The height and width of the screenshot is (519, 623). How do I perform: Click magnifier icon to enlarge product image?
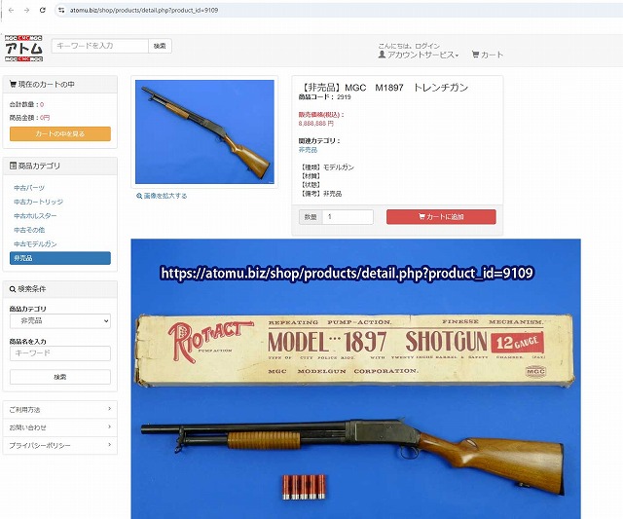(139, 196)
